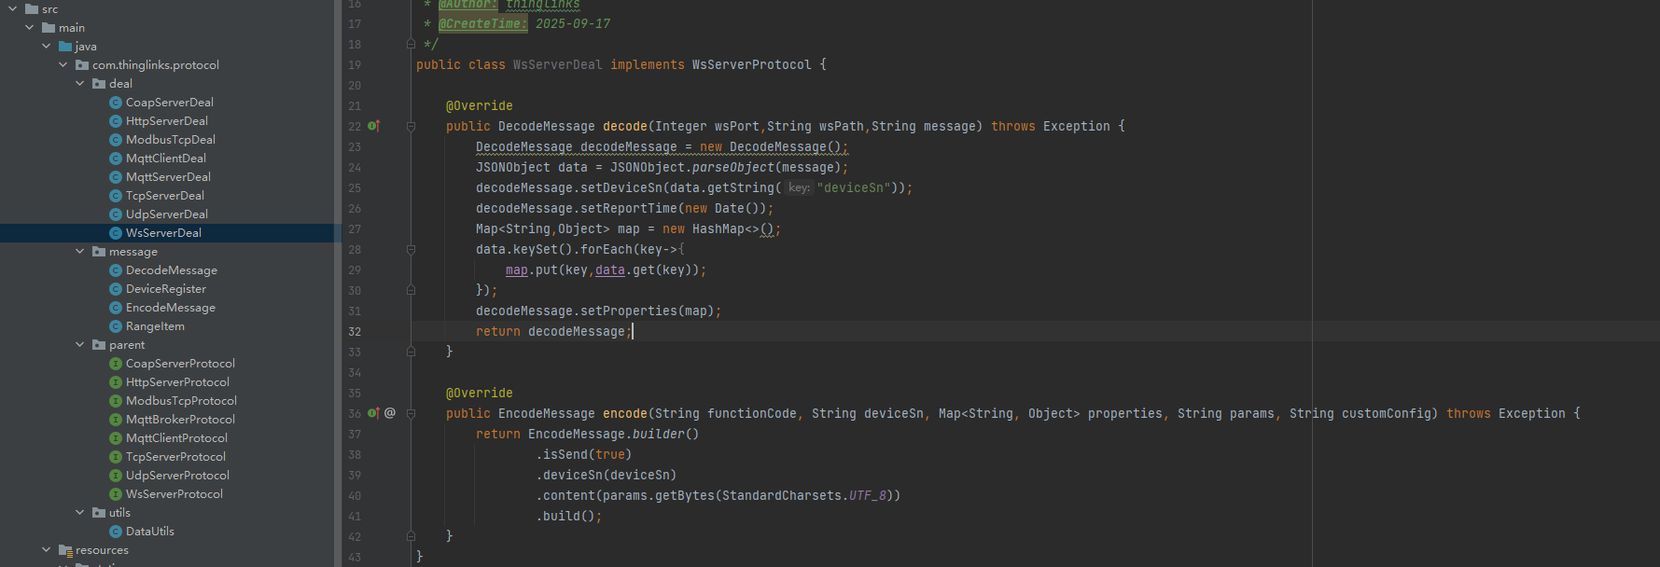The height and width of the screenshot is (567, 1660).
Task: Collapse the deal package in project tree
Action: [x=80, y=84]
